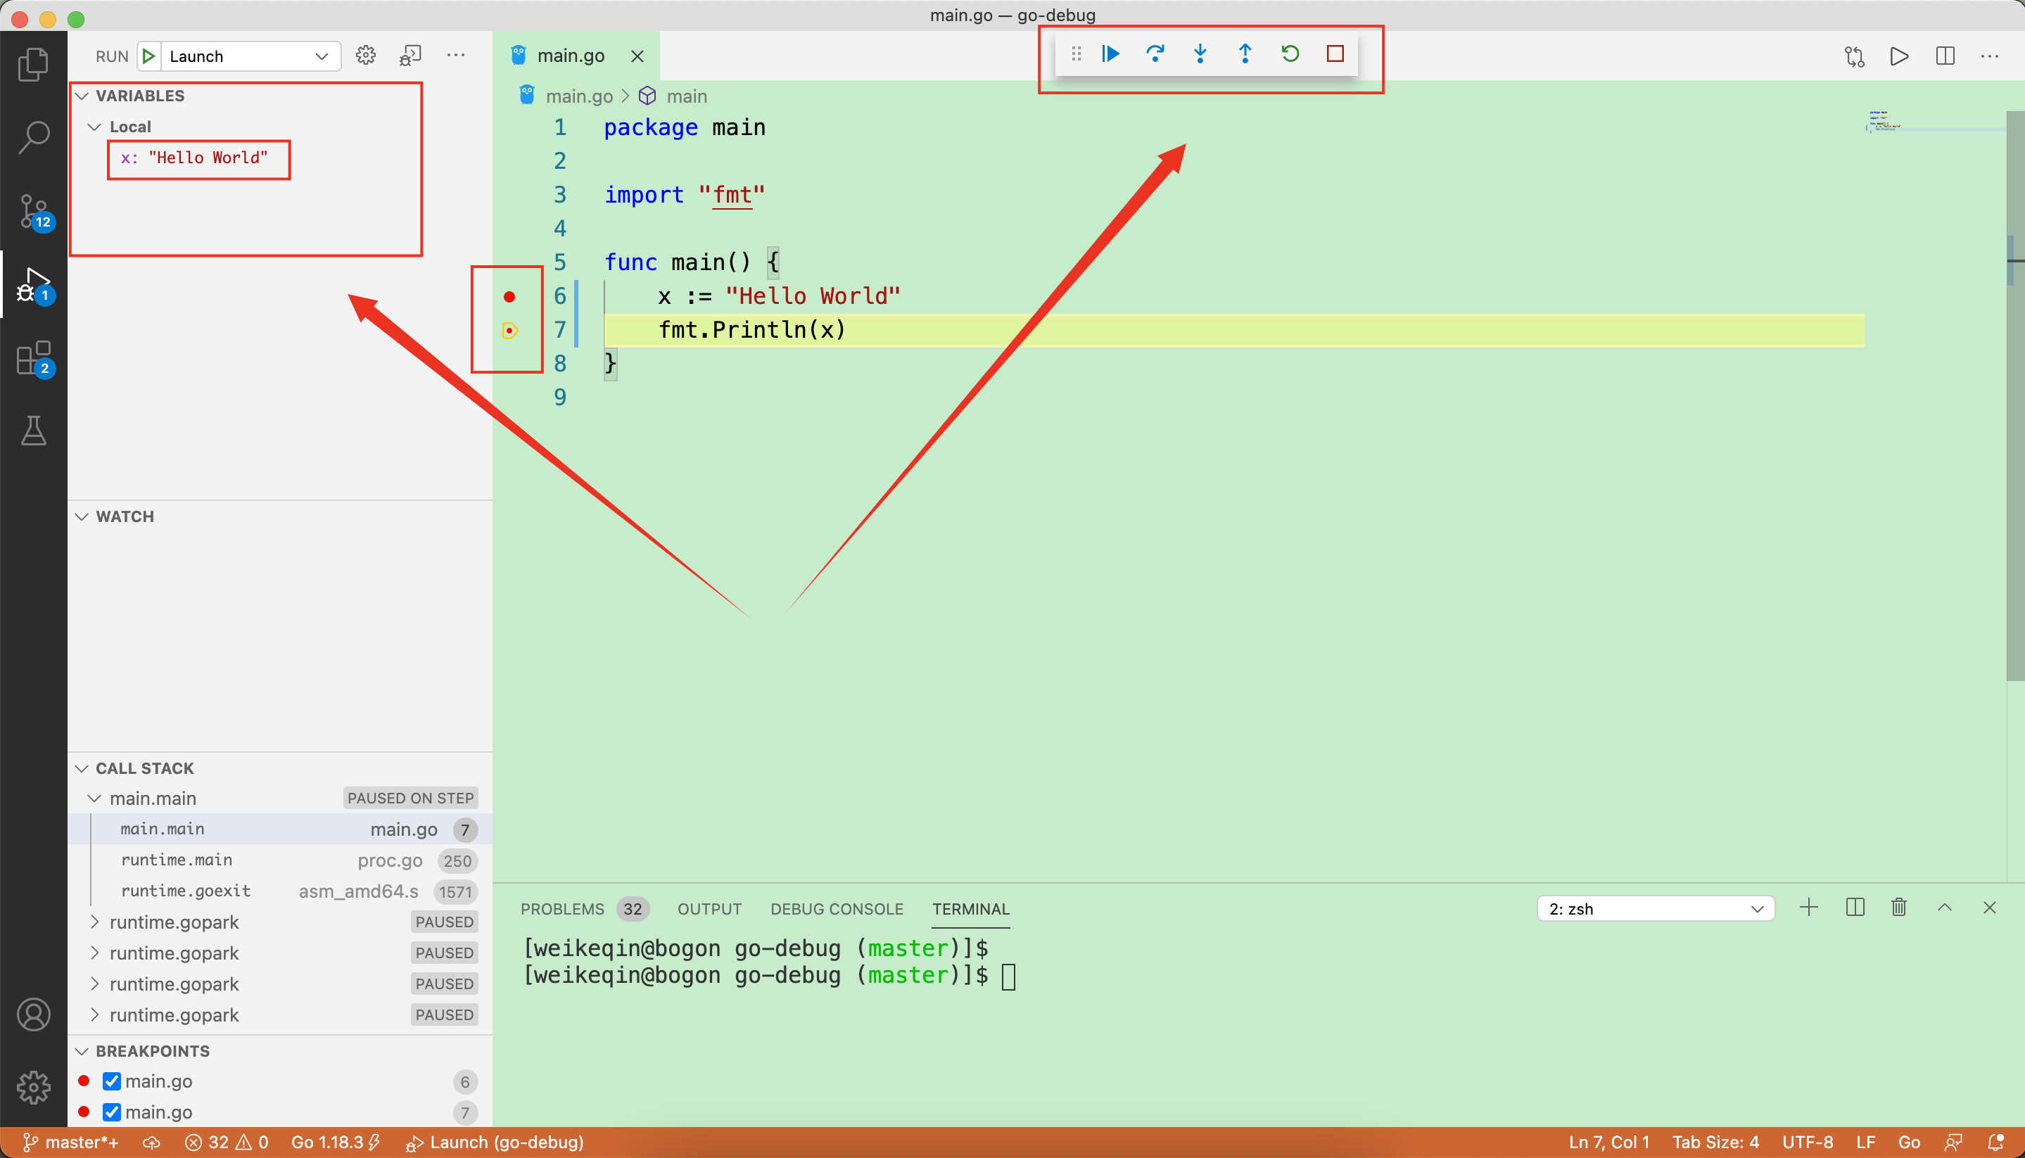Click the editor minimap
Viewport: 2025px width, 1158px height.
tap(1936, 123)
